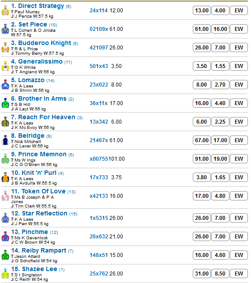Select place odds 17.00 for Belridge
This screenshot has height=283, width=251.
[x=220, y=140]
